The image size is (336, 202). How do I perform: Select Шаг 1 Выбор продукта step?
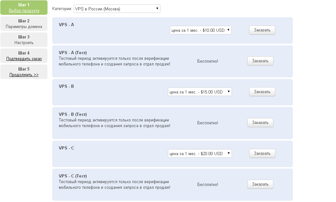pyautogui.click(x=24, y=8)
